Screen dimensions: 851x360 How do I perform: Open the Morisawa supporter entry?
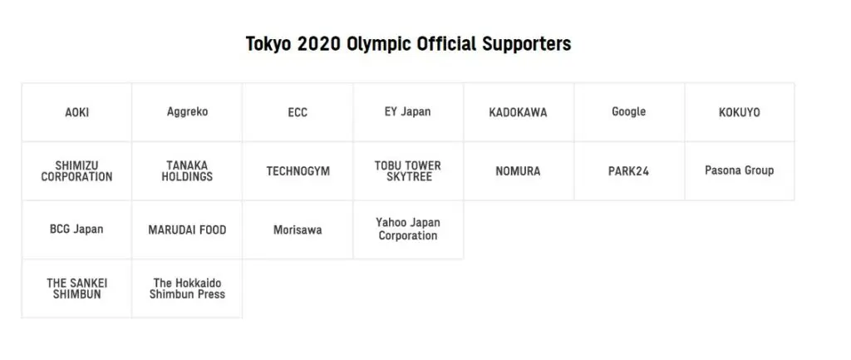(298, 229)
